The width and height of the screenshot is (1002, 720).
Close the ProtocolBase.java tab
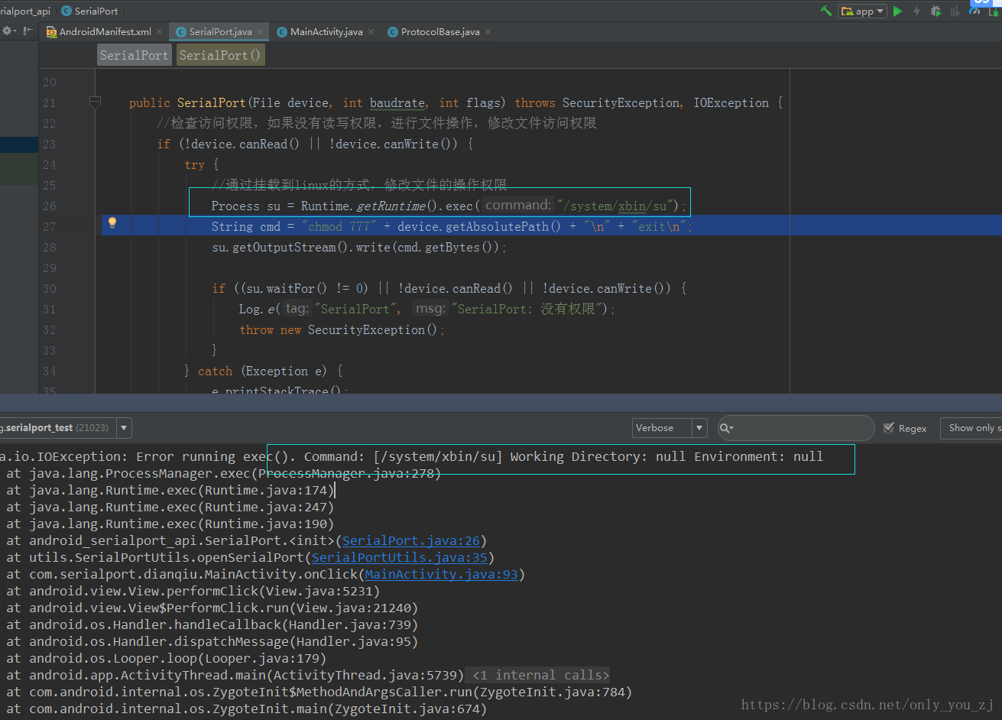click(x=488, y=32)
